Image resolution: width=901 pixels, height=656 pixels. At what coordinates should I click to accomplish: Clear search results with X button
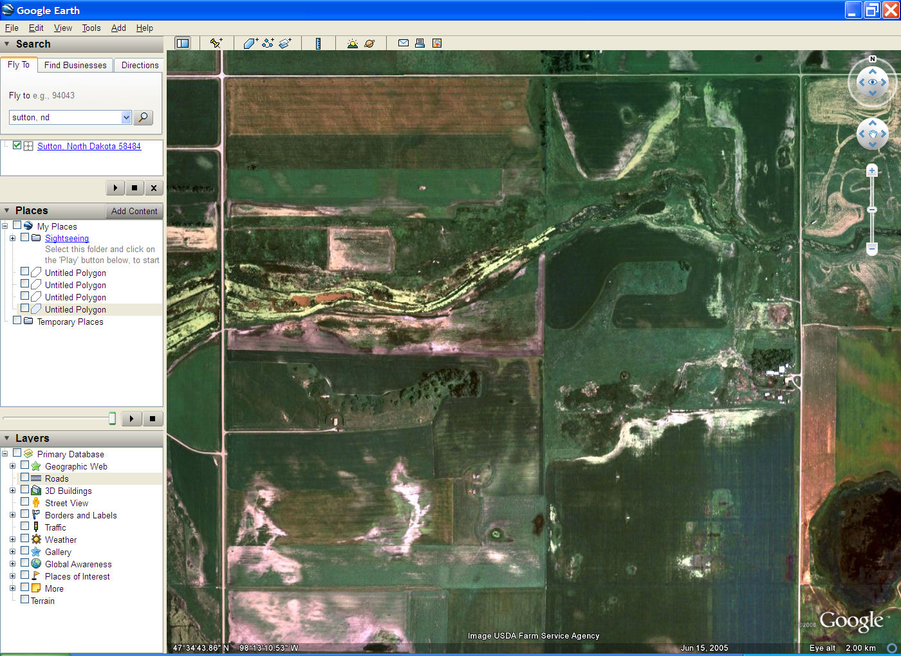point(154,188)
